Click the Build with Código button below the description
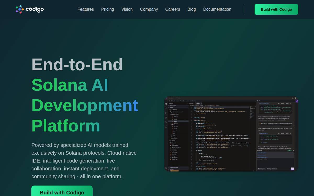Image resolution: width=314 pixels, height=196 pixels. pos(62,191)
